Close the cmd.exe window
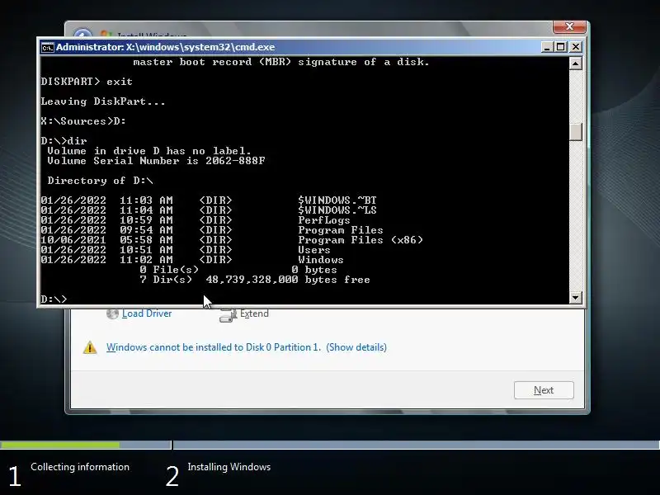This screenshot has height=495, width=660. pos(575,47)
